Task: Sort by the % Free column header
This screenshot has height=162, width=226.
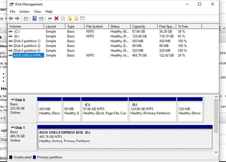Action: tap(189, 27)
